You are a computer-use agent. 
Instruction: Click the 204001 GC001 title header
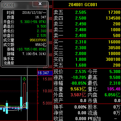tap(83, 5)
